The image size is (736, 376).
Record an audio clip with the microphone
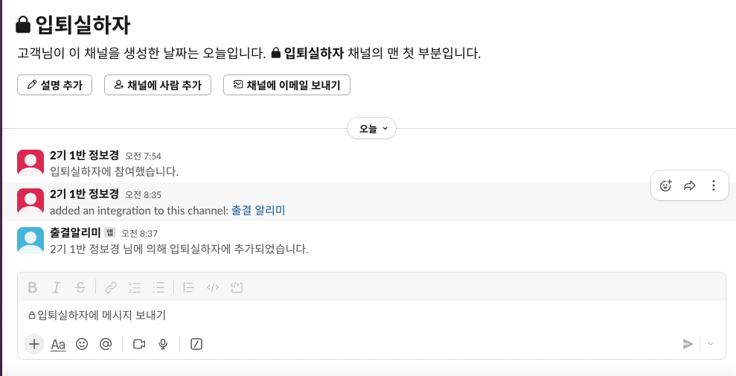coord(163,344)
